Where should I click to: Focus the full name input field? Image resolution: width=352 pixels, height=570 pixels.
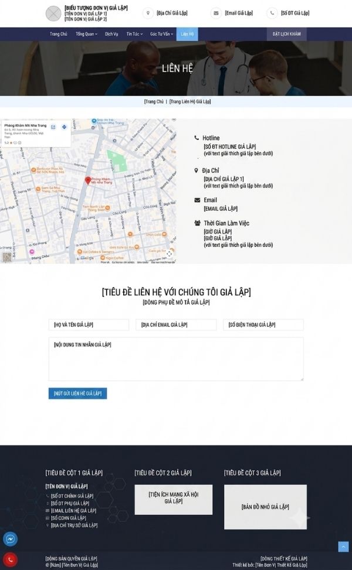pyautogui.click(x=89, y=325)
